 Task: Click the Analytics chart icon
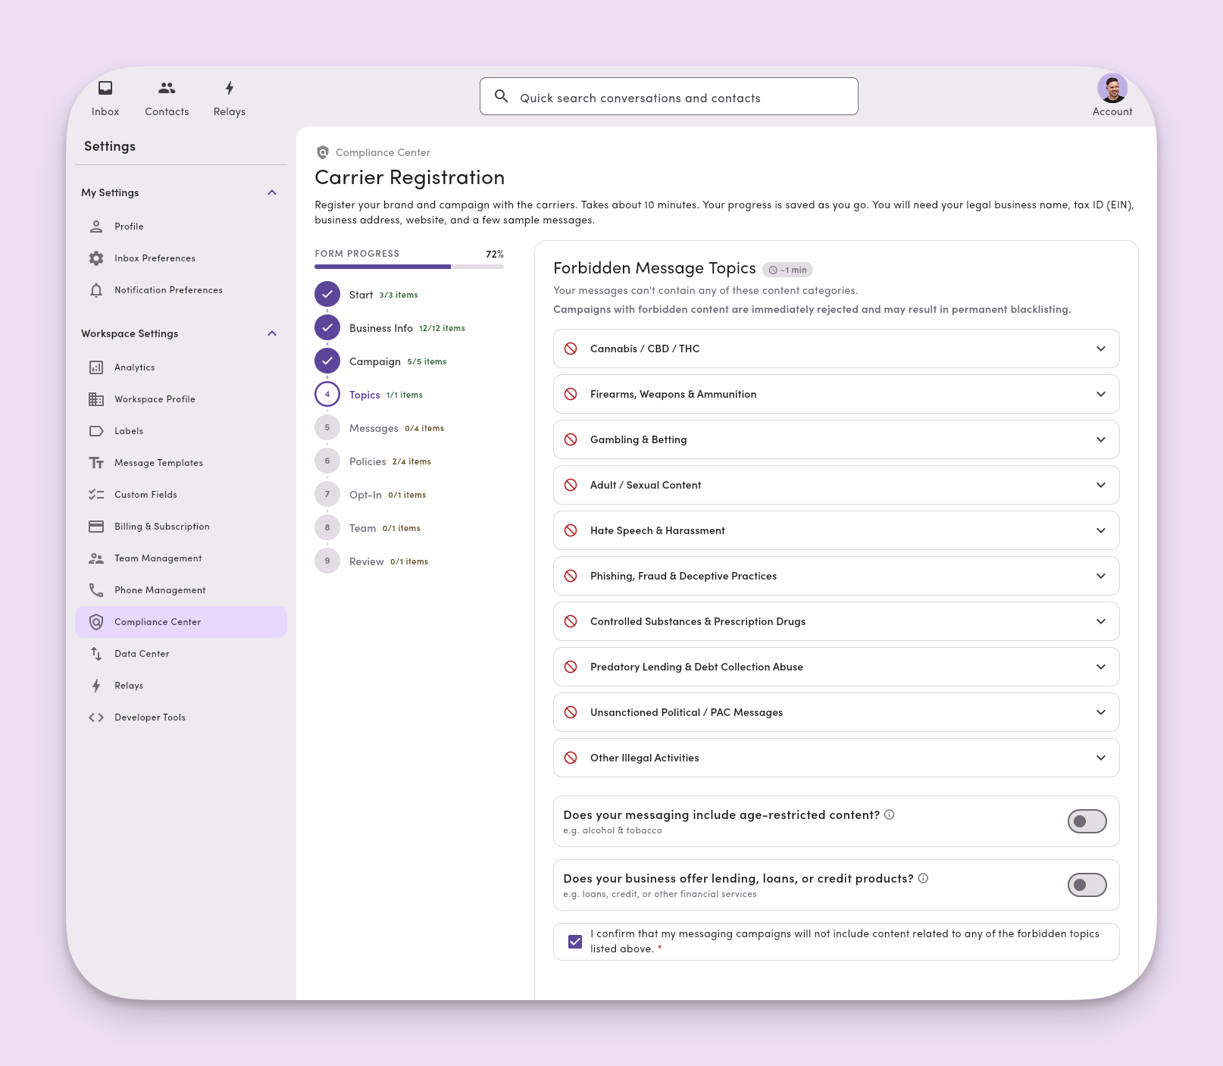96,367
